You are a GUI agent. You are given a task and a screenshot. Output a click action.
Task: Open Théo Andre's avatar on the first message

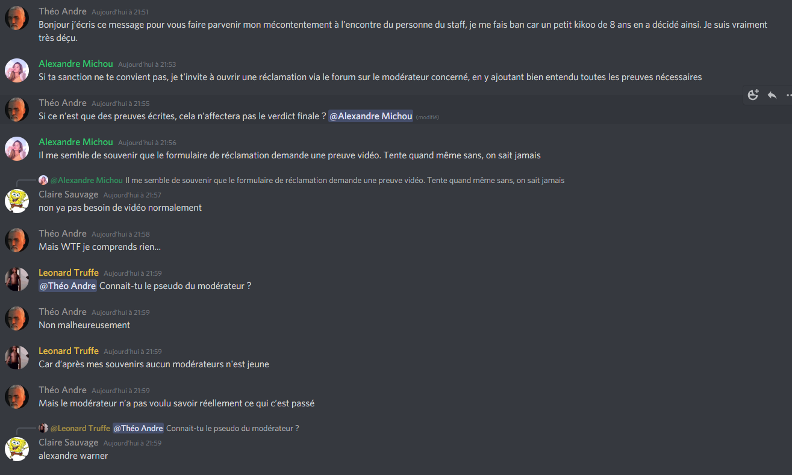(17, 18)
